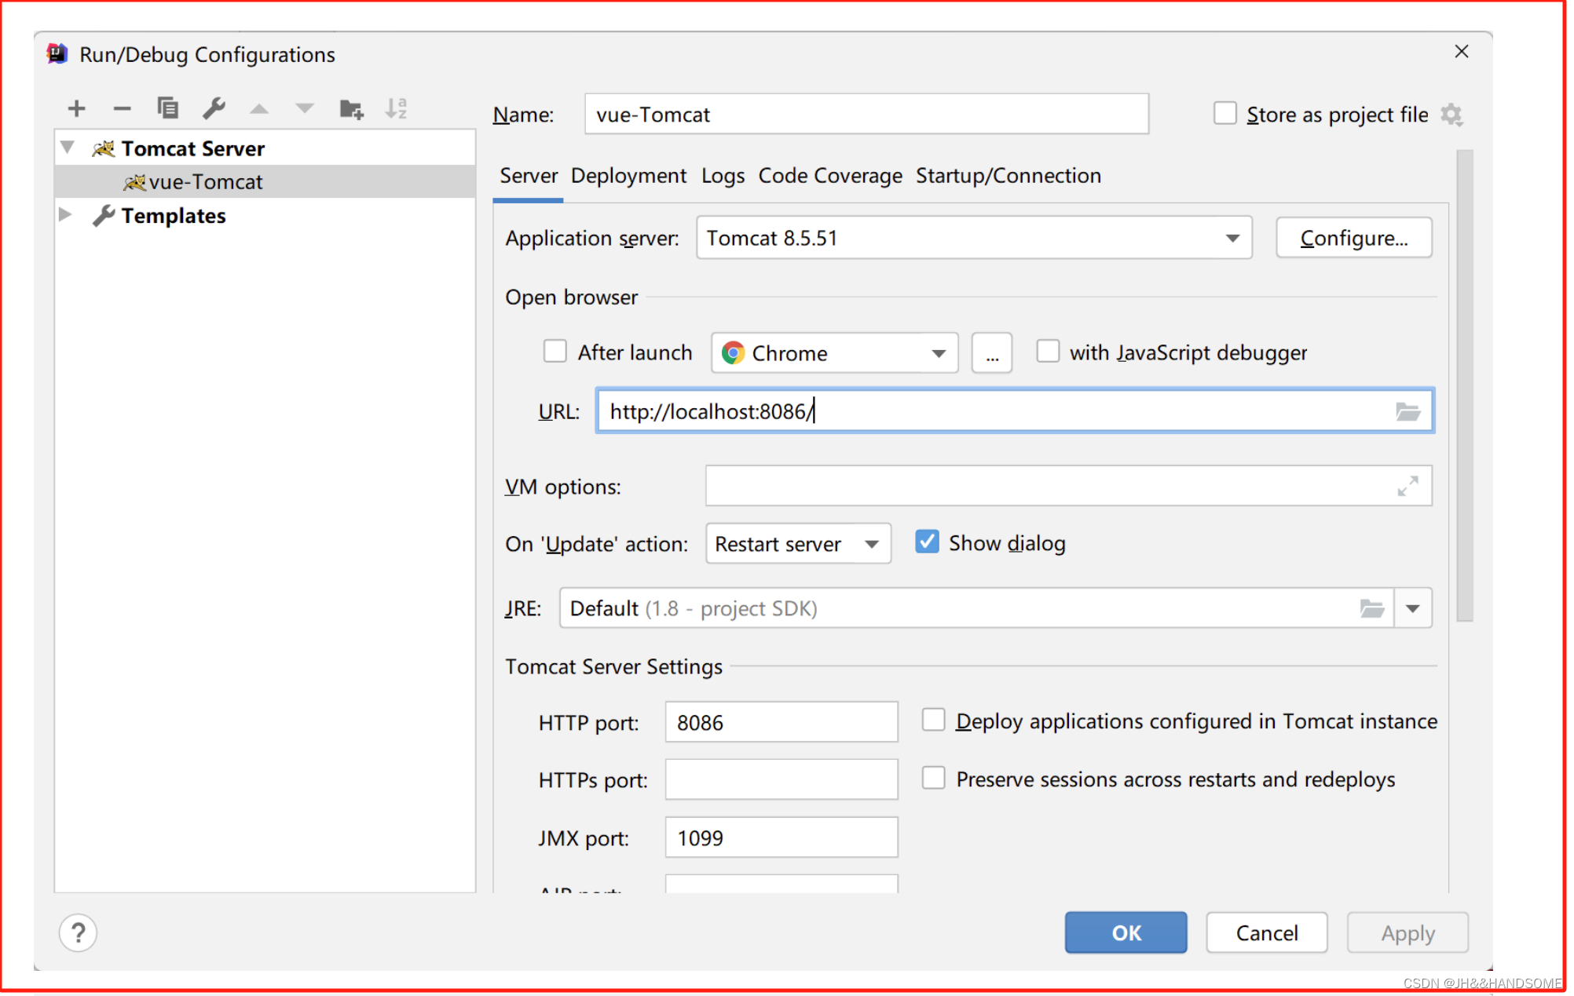
Task: Click the Apply button
Action: pos(1407,932)
